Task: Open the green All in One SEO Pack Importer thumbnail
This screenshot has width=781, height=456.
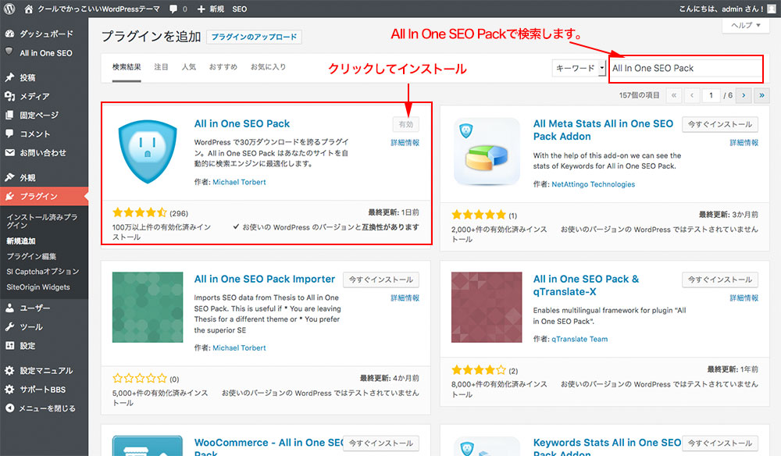Action: click(148, 307)
